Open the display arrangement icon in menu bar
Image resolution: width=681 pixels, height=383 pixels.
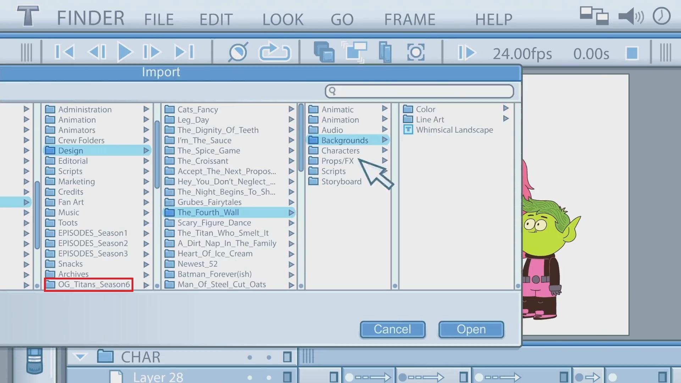tap(594, 16)
